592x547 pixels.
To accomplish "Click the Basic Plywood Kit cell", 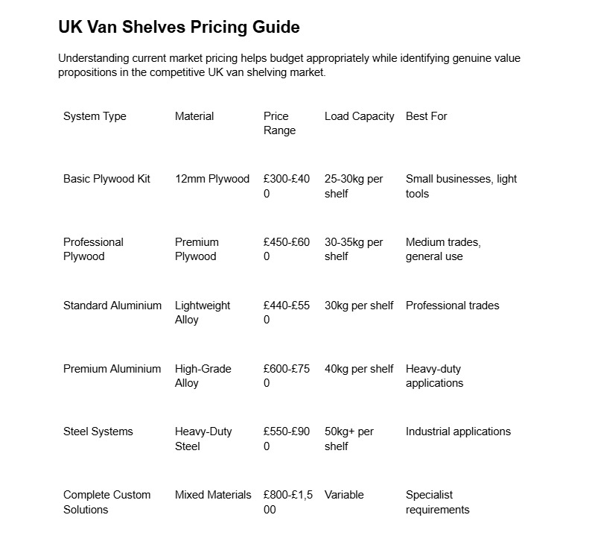I will pos(106,179).
